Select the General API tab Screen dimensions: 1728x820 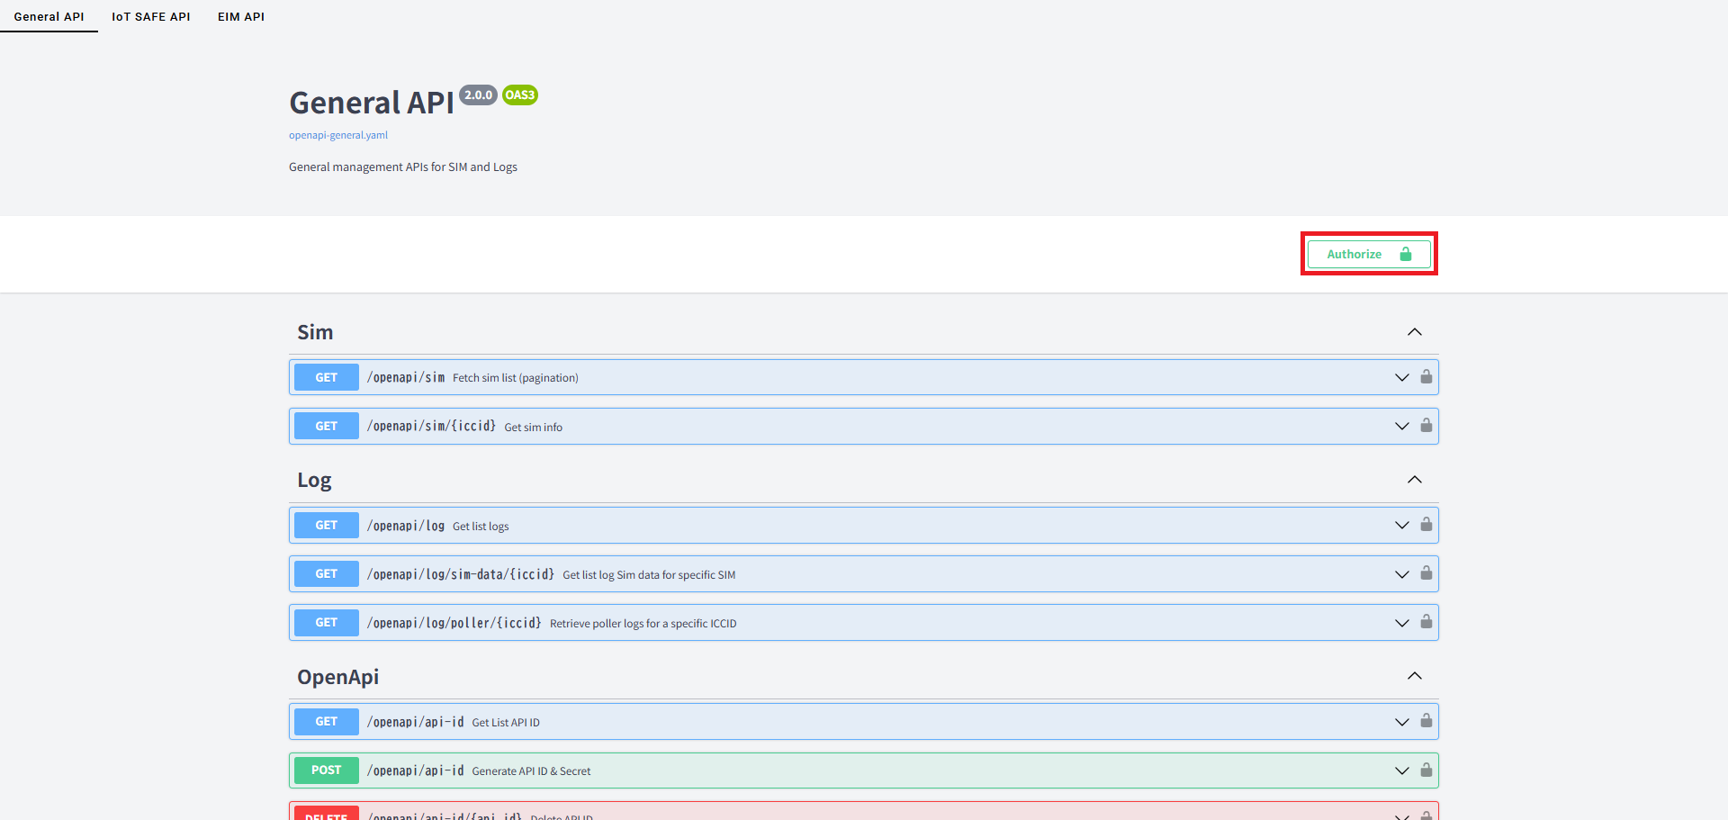tap(49, 16)
